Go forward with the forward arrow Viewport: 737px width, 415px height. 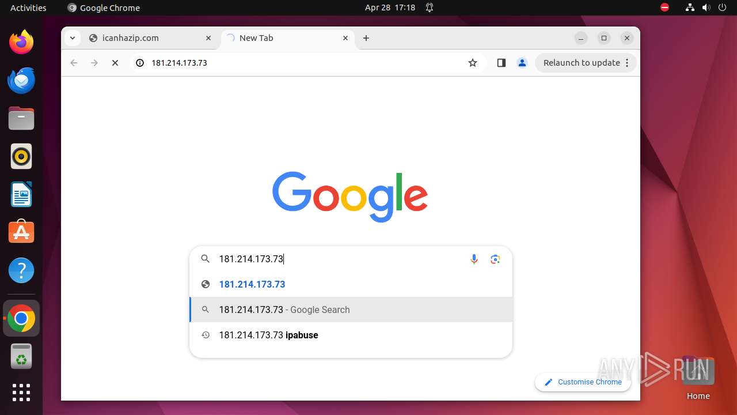point(94,63)
